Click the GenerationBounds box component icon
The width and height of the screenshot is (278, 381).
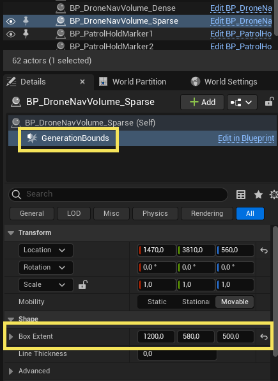32,138
